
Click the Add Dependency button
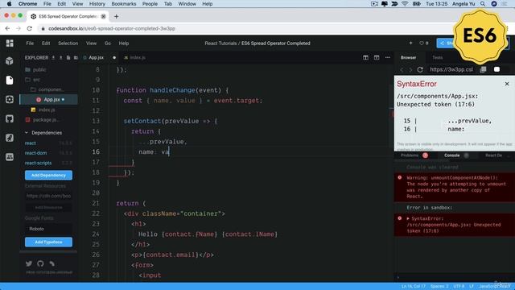pyautogui.click(x=48, y=176)
